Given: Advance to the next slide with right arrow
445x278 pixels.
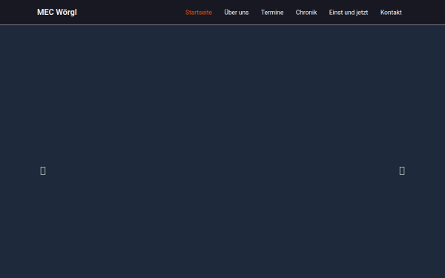Looking at the screenshot, I should [x=402, y=171].
